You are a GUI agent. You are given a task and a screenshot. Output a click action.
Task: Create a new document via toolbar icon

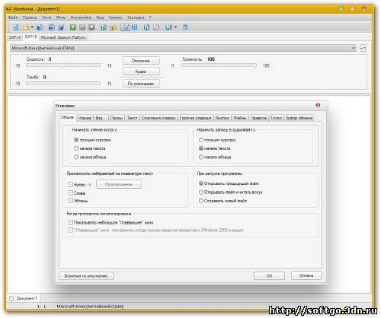tap(16, 27)
